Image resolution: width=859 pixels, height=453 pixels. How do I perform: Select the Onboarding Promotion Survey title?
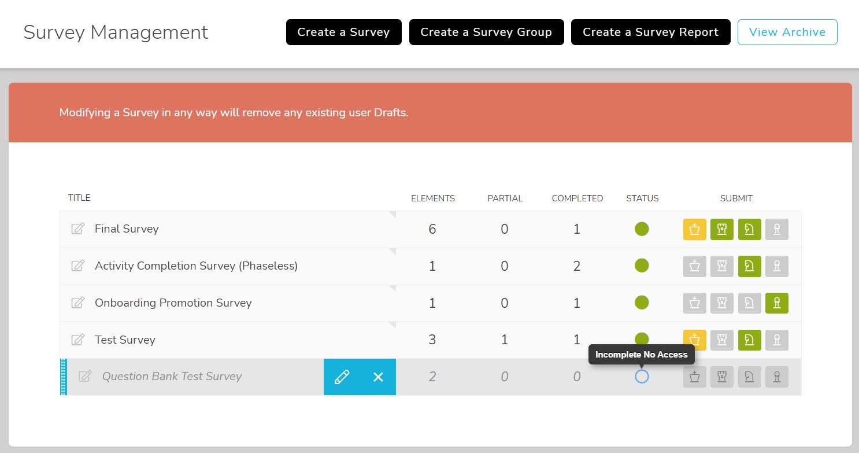[x=173, y=303]
